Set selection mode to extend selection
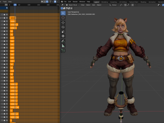The image size is (164, 123). pos(64,8)
